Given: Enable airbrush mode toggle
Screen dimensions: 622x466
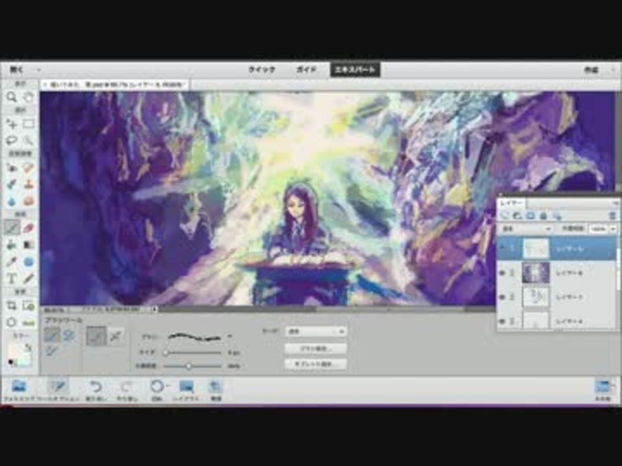Looking at the screenshot, I should (x=115, y=336).
